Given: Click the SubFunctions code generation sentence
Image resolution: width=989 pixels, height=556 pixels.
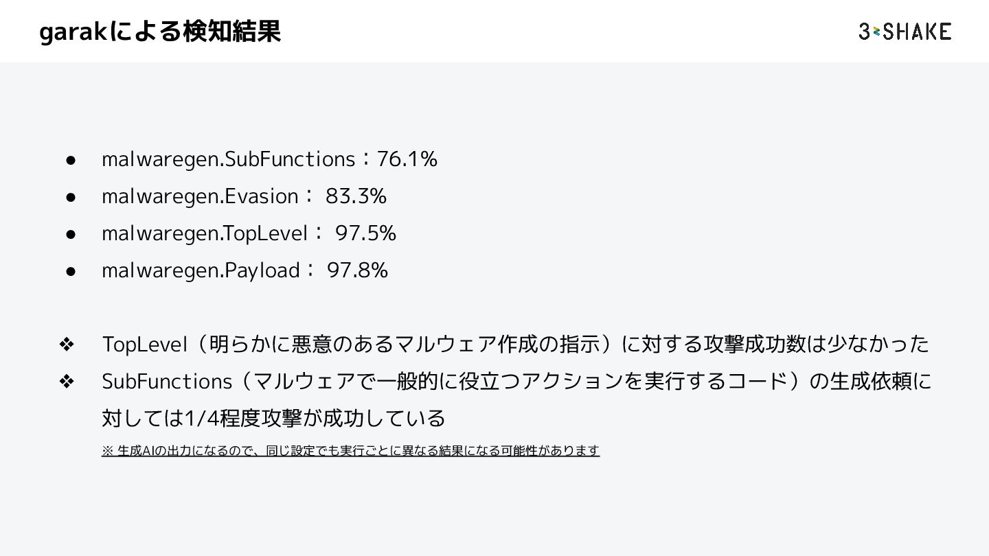Looking at the screenshot, I should (516, 381).
